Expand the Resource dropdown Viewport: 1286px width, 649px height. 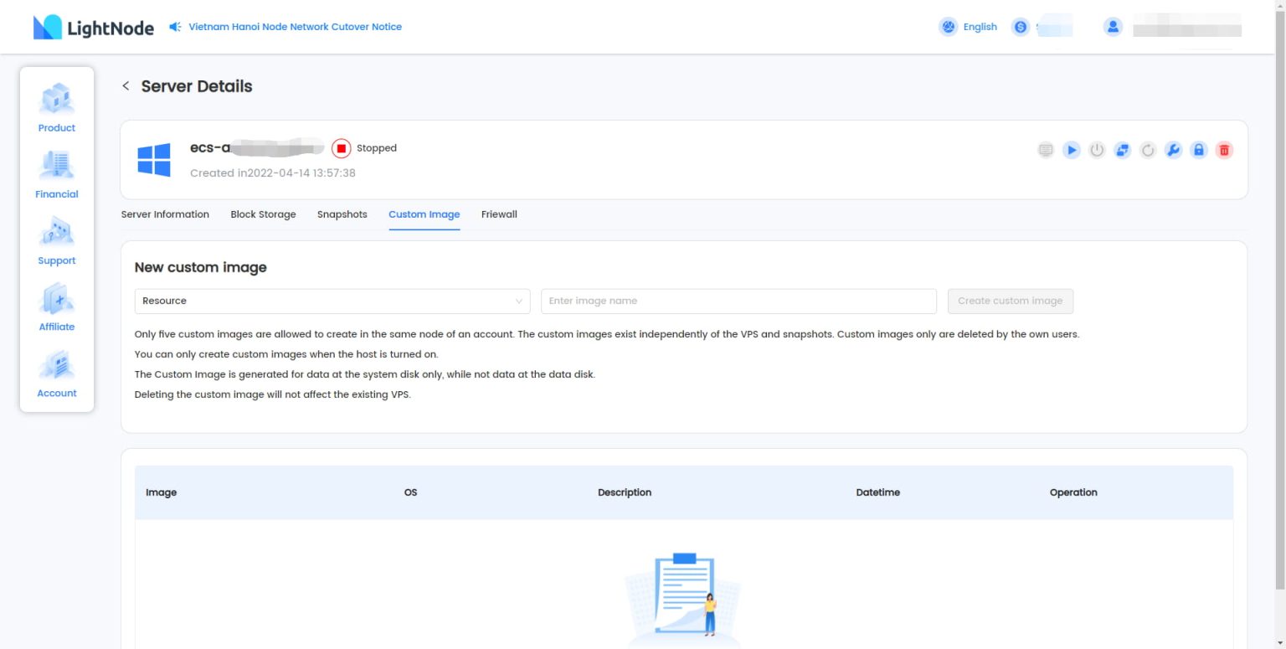(x=332, y=301)
